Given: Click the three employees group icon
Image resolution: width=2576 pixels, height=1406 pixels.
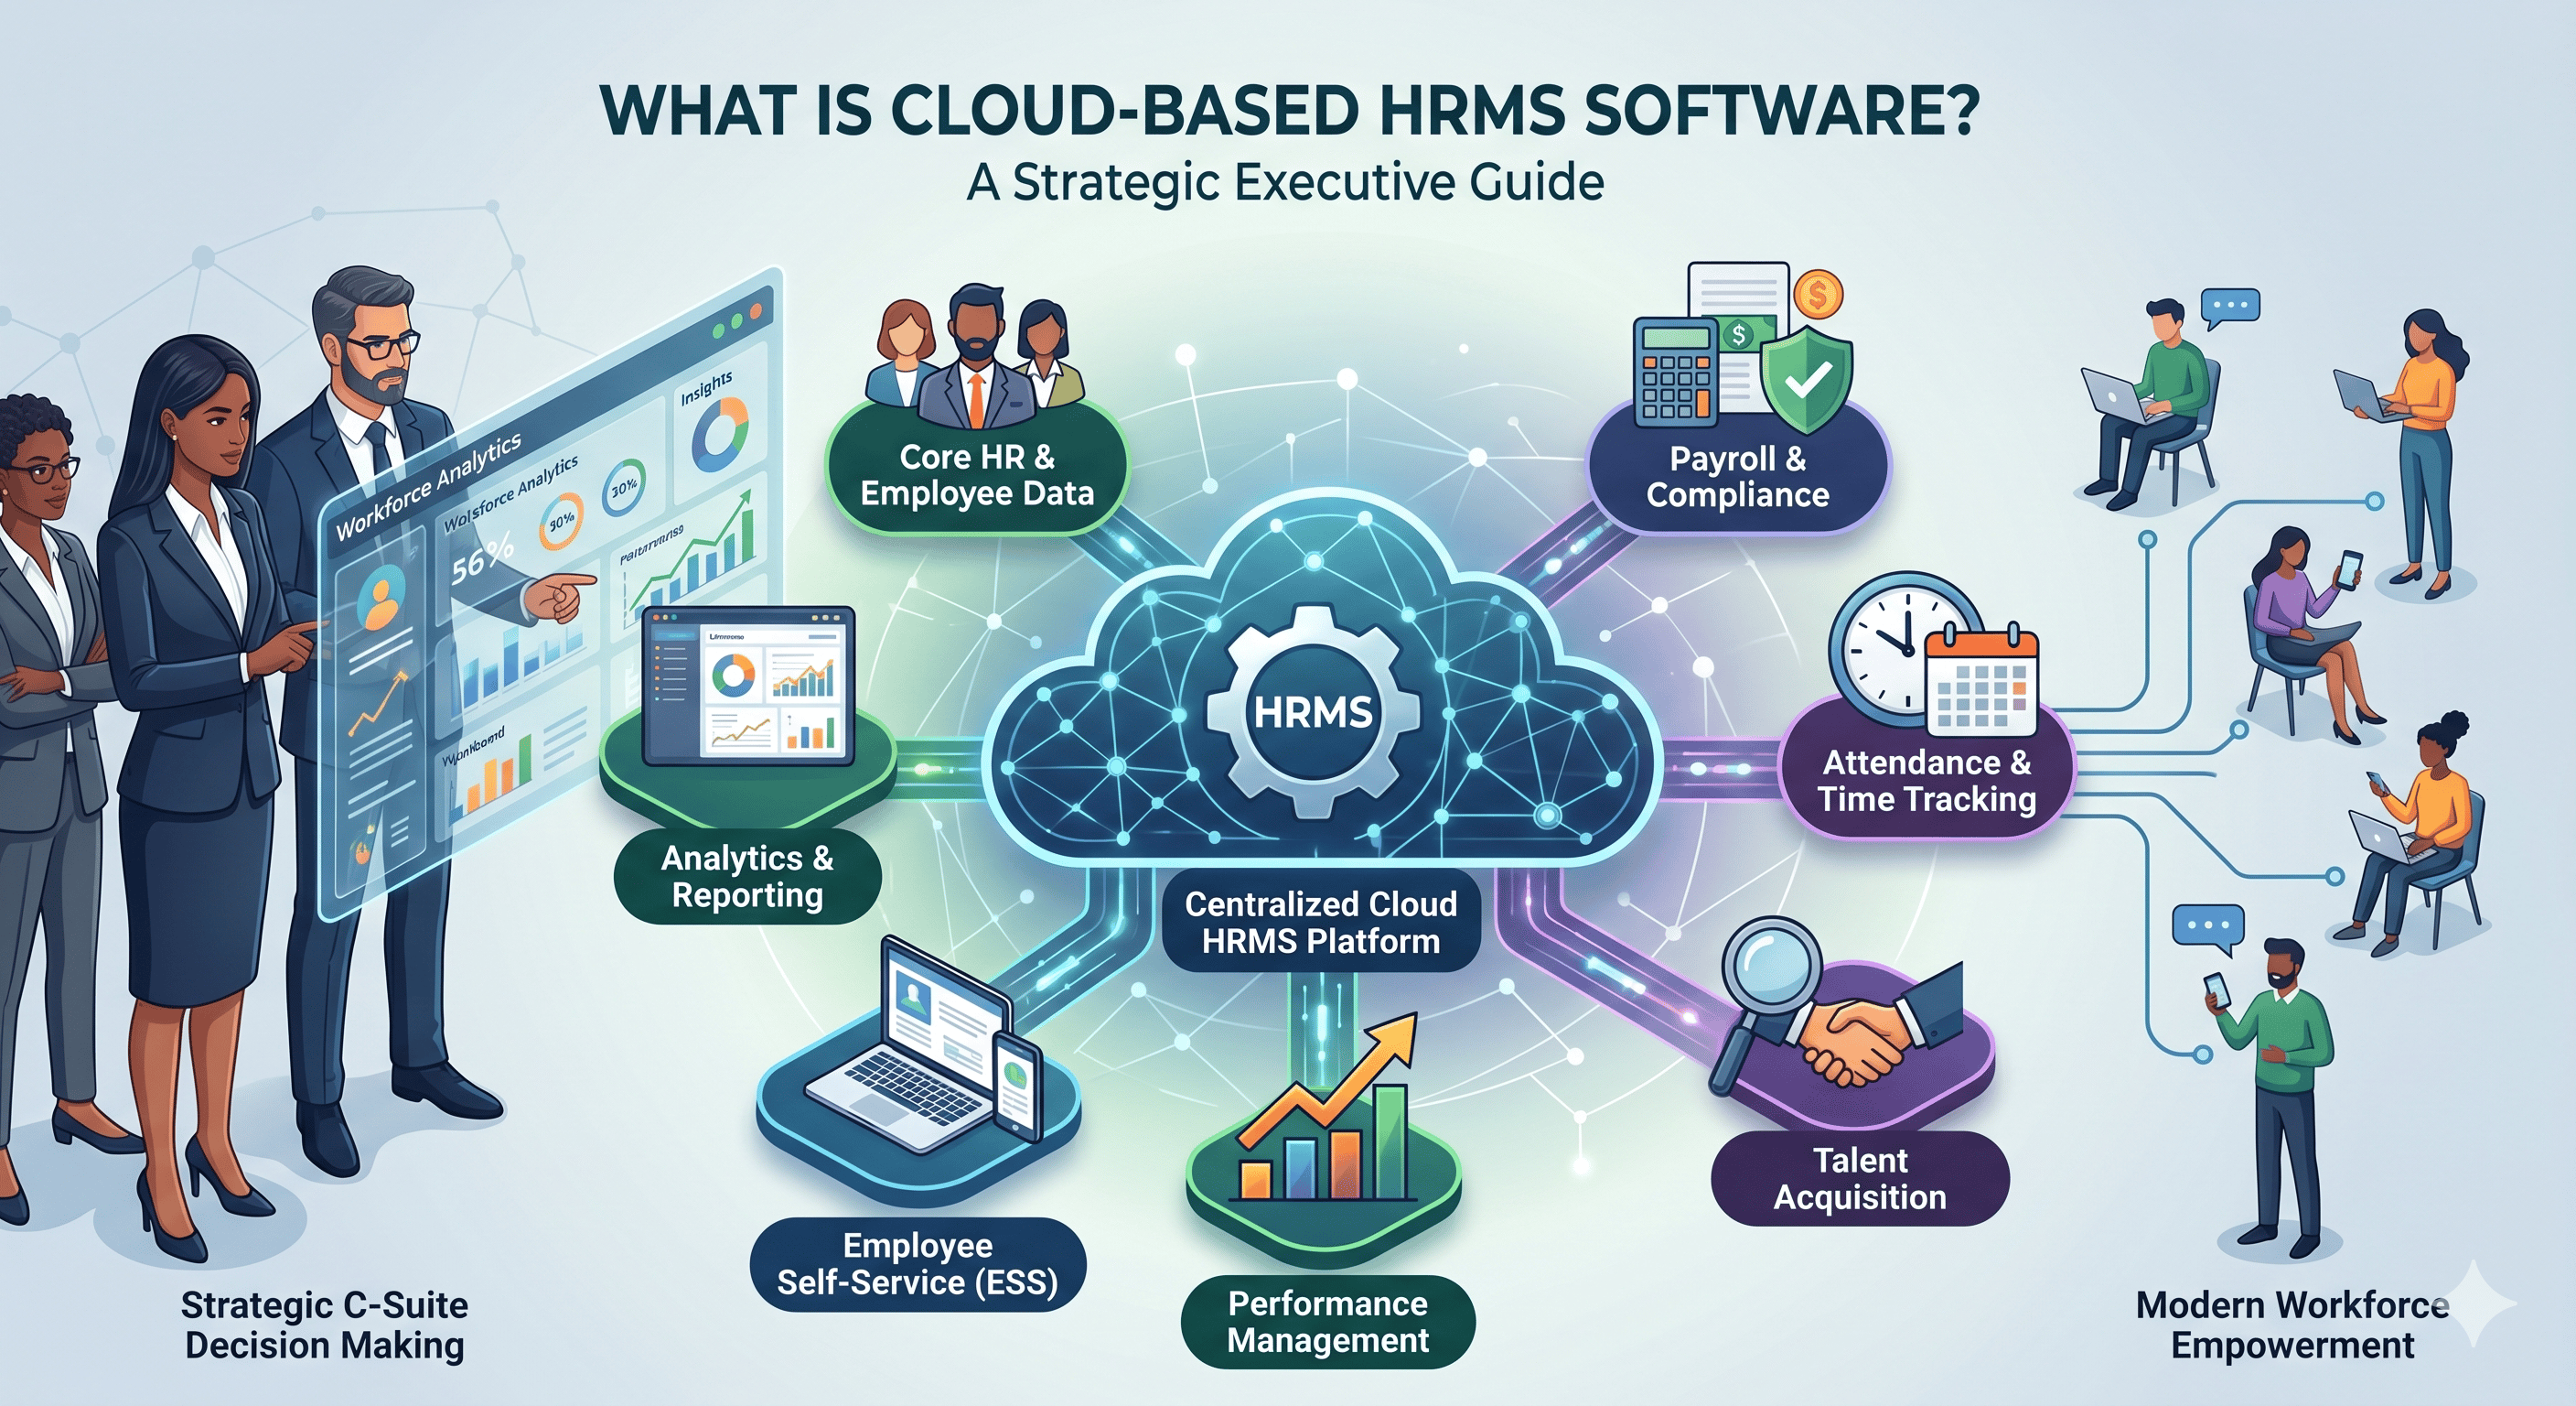Looking at the screenshot, I should pos(975,357).
